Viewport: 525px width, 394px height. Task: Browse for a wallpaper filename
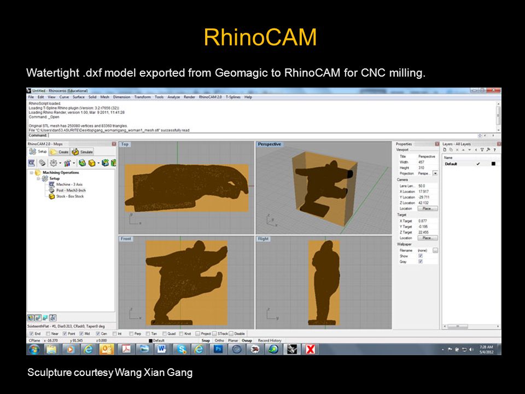(x=435, y=250)
